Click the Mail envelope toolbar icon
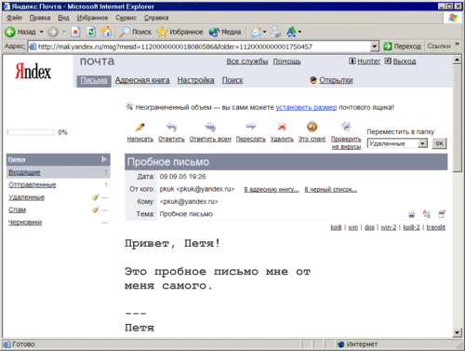The height and width of the screenshot is (351, 465). coord(256,32)
